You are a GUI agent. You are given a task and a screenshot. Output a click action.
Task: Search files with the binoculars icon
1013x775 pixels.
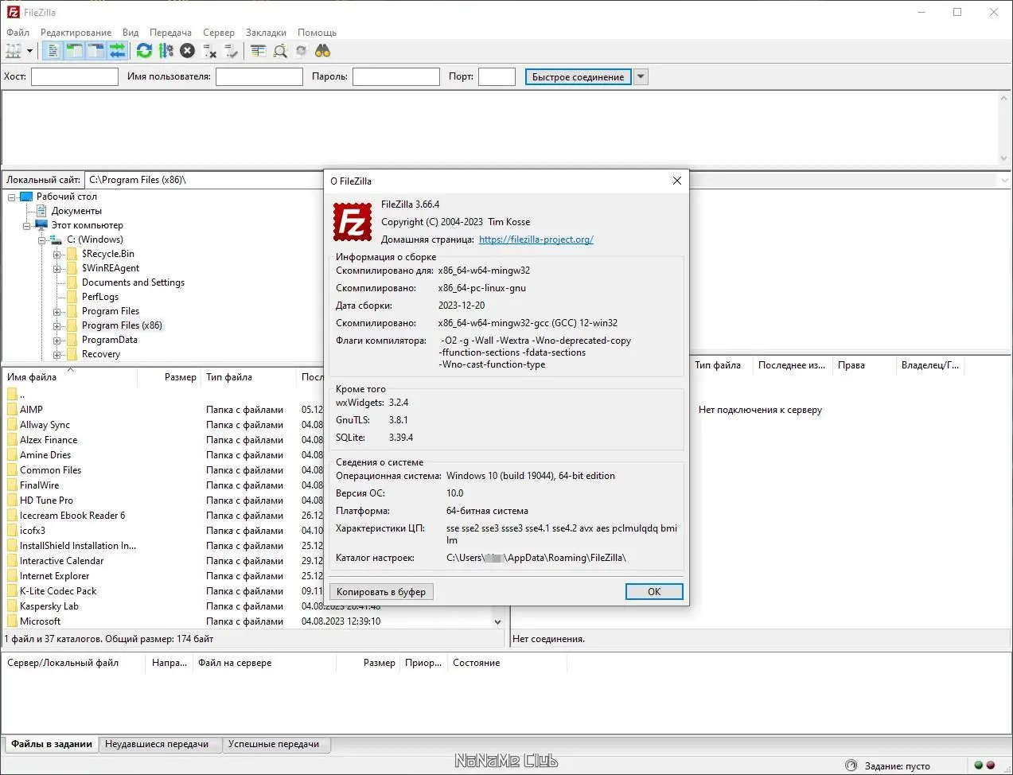coord(322,51)
